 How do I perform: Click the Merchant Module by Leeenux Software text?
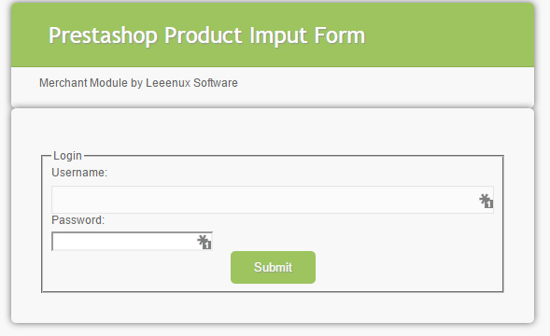point(138,83)
